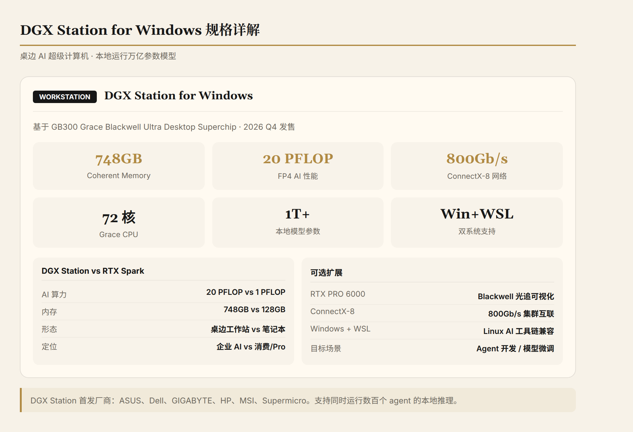Click the 'Windows + WSL' row label
The height and width of the screenshot is (432, 633).
pyautogui.click(x=340, y=329)
